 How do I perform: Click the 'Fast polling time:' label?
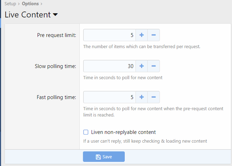point(56,97)
